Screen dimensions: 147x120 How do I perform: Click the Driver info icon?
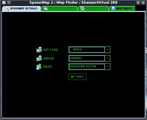pyautogui.click(x=39, y=58)
